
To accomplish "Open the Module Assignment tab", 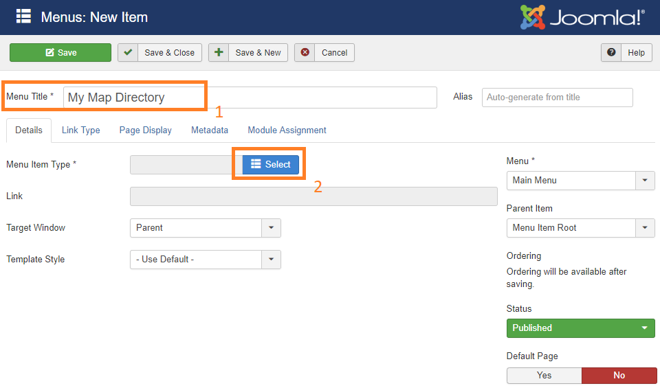I will [x=287, y=130].
